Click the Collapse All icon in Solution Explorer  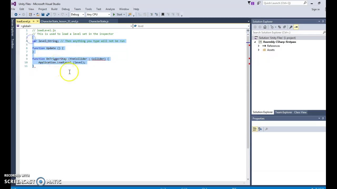[284, 27]
